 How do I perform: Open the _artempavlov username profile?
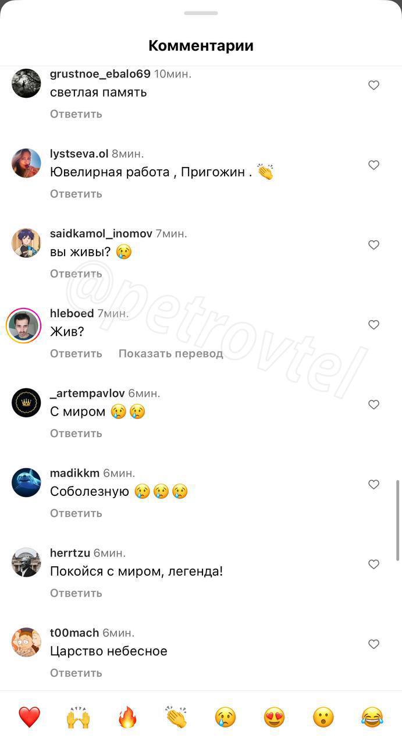(88, 393)
